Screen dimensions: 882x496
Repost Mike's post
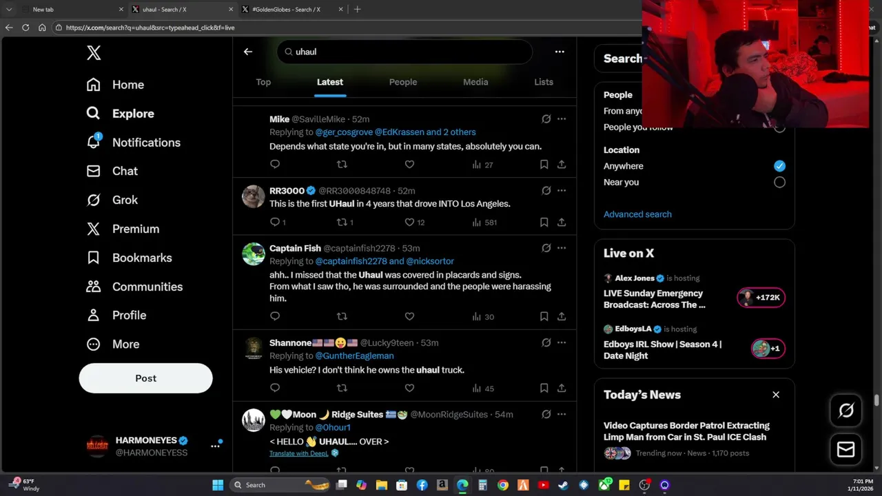pyautogui.click(x=342, y=164)
